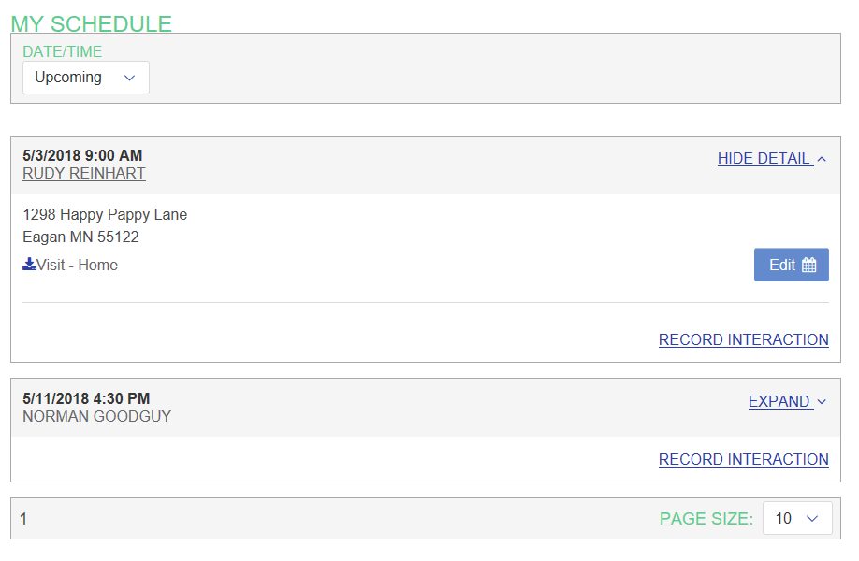Click the download icon beside Visit - Home
The image size is (859, 561).
(30, 265)
